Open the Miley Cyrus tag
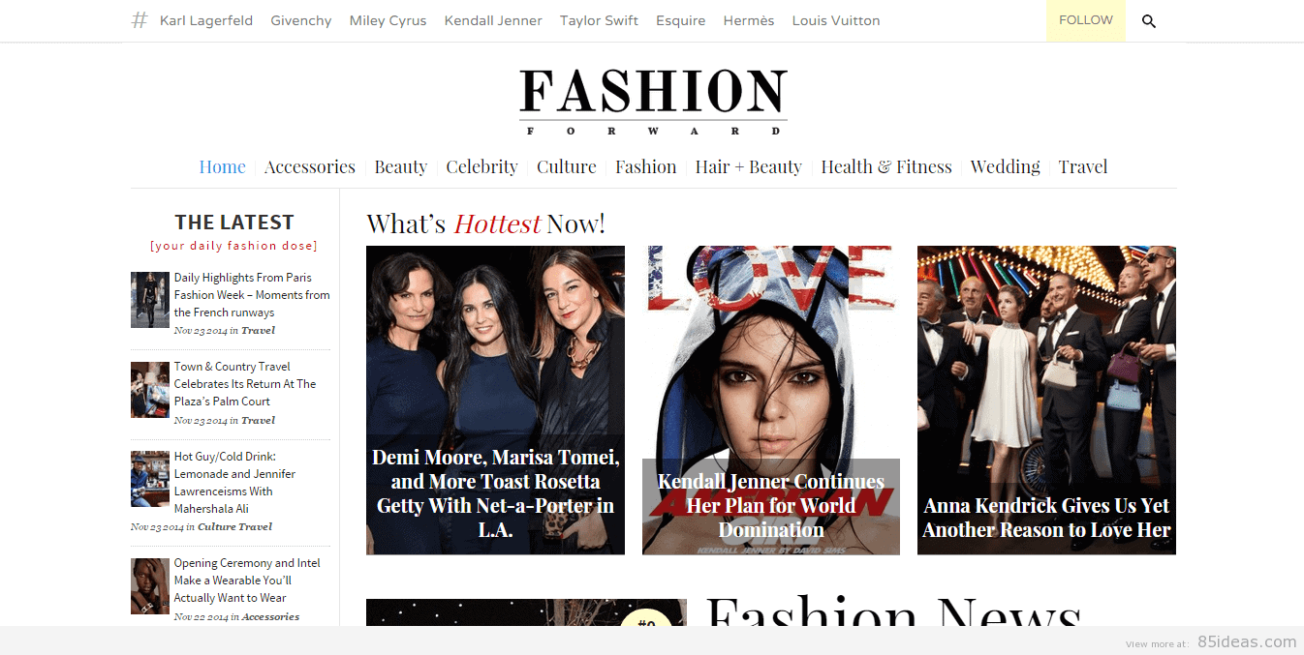1304x655 pixels. tap(388, 20)
